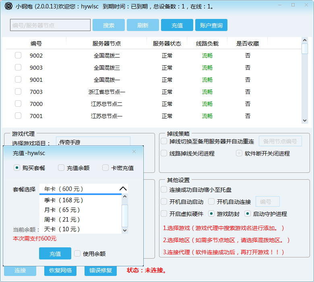Open 账户查询
Screen dimensions: 314x282
tap(211, 25)
